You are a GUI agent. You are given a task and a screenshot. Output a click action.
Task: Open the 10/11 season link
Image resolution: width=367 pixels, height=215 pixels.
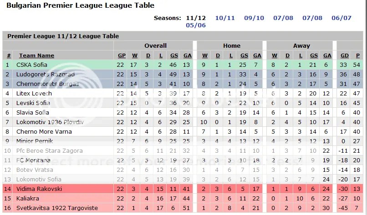coord(224,18)
